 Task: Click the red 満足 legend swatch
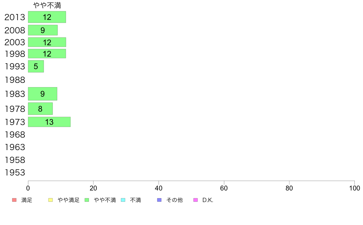[x=14, y=200]
